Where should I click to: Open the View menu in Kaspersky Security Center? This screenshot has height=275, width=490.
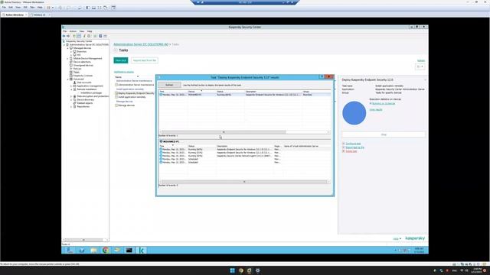(82, 31)
